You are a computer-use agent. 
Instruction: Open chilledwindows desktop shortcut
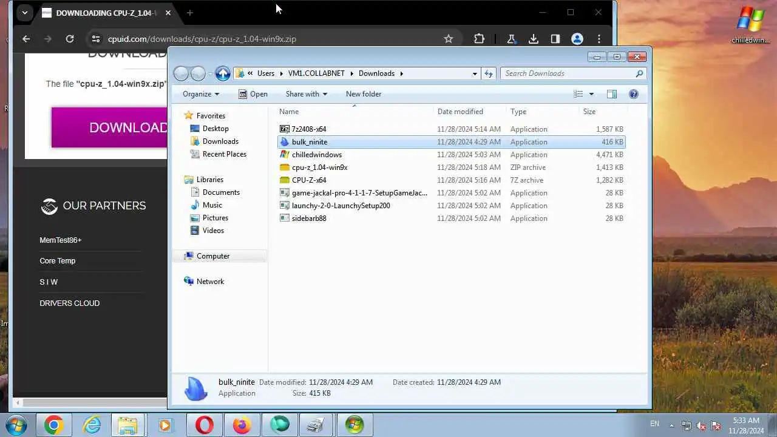[x=750, y=25]
